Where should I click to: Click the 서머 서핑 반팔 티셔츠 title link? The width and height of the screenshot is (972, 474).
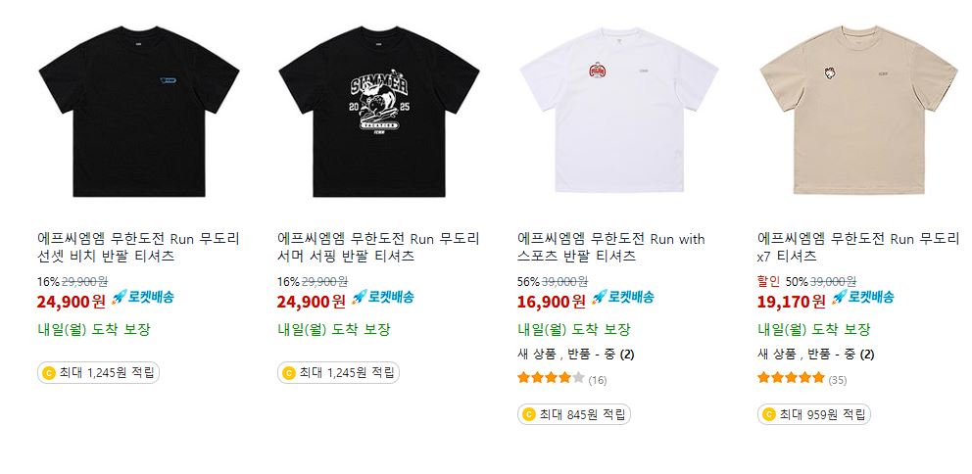[378, 247]
